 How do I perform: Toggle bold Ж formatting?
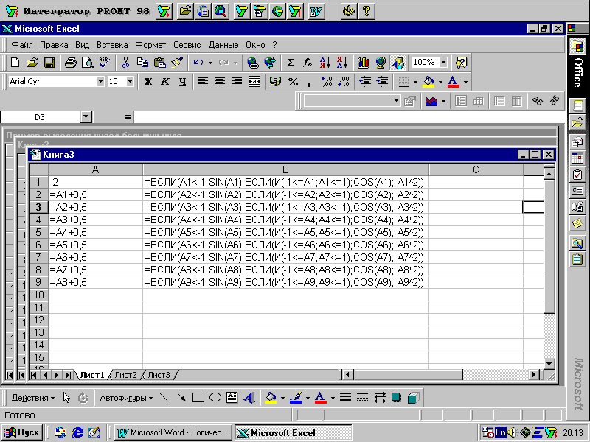pos(148,81)
